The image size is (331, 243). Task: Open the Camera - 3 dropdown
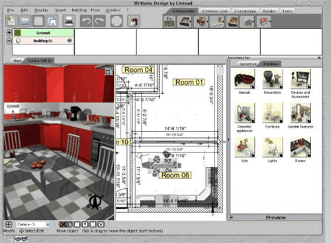point(48,225)
